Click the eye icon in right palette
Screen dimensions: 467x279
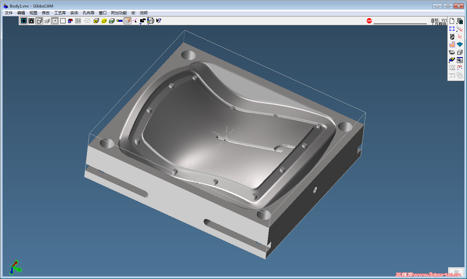(452, 52)
